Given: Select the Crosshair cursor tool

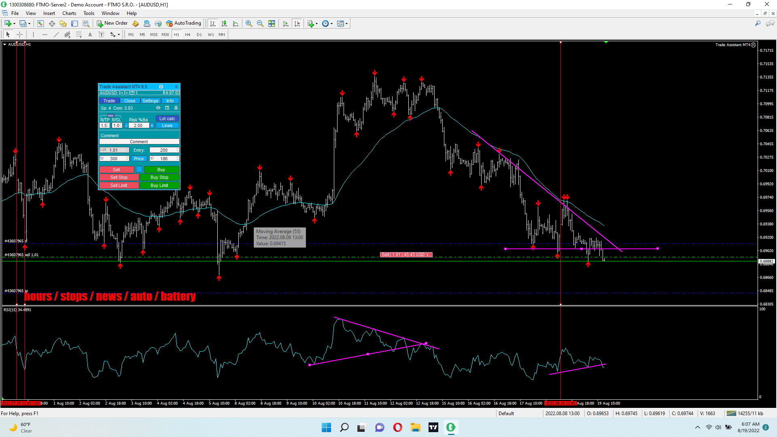Looking at the screenshot, I should tap(19, 34).
